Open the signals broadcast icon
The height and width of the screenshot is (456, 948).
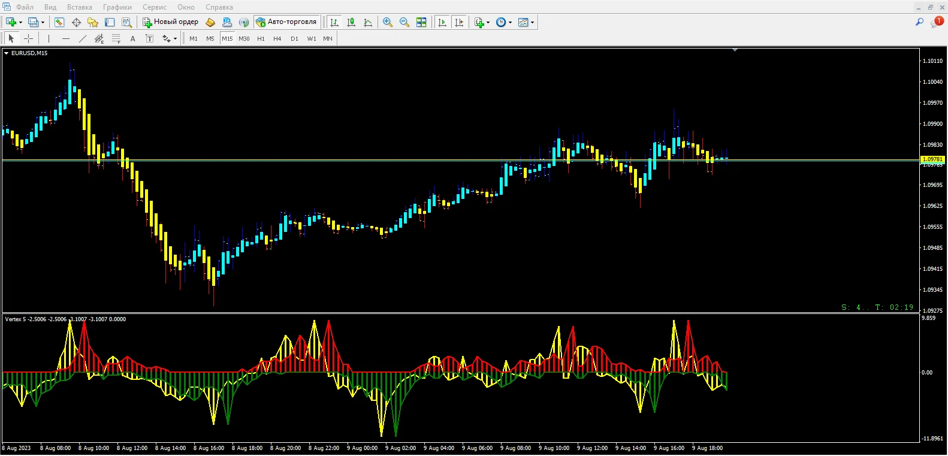pyautogui.click(x=243, y=22)
